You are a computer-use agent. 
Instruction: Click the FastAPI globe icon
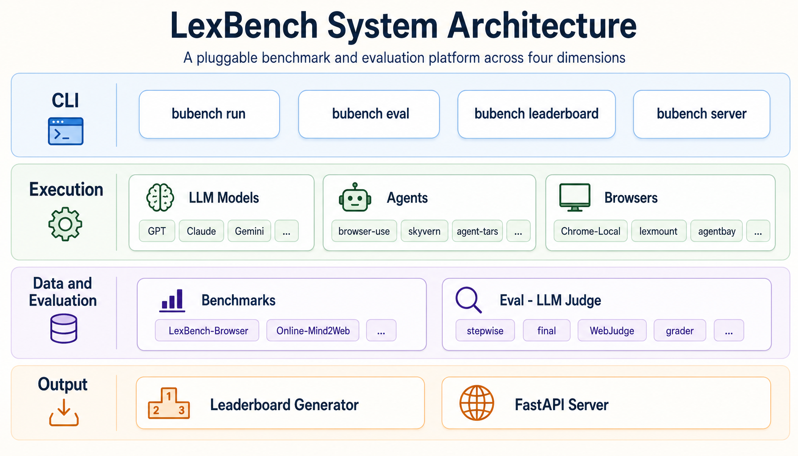[476, 403]
